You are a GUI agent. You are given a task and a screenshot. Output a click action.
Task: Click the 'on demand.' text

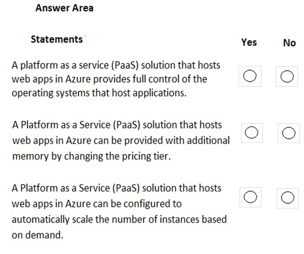[x=38, y=234]
